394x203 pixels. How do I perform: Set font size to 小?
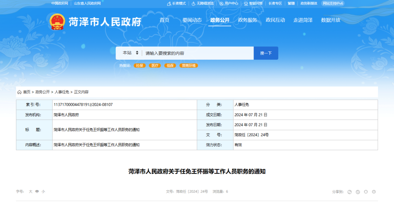[x=43, y=192]
